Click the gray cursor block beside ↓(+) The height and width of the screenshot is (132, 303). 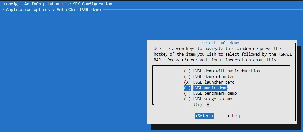(x=208, y=105)
